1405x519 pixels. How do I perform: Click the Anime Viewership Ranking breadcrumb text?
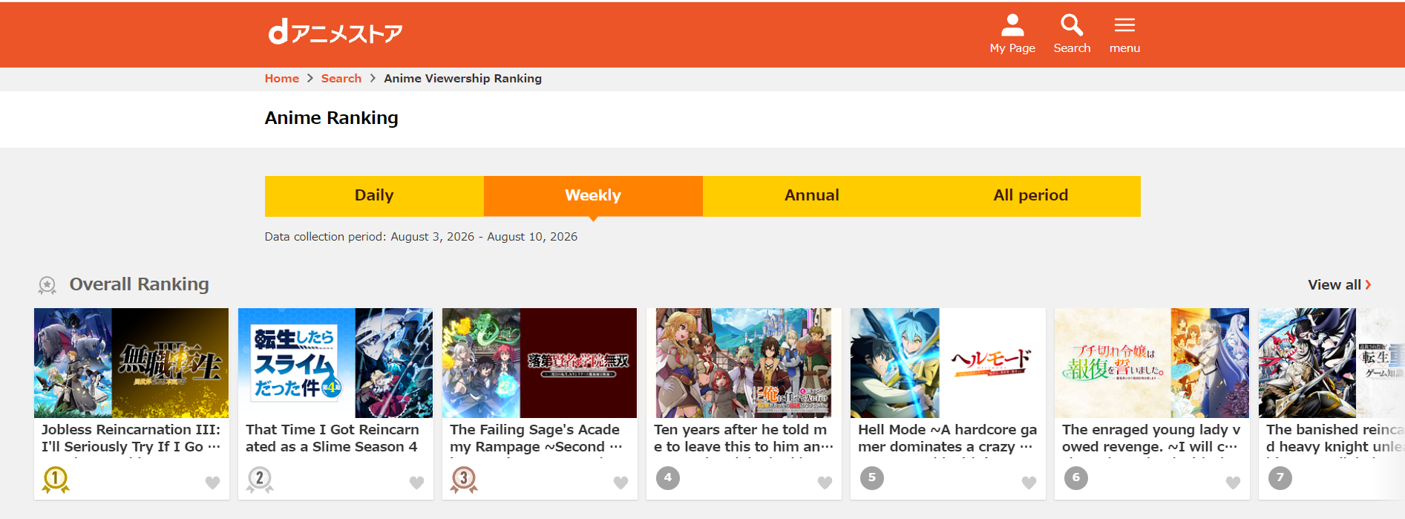point(462,79)
